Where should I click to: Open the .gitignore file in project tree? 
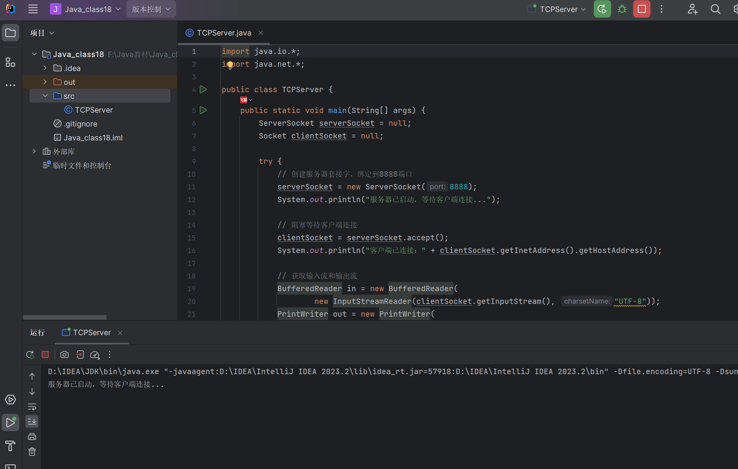tap(80, 124)
